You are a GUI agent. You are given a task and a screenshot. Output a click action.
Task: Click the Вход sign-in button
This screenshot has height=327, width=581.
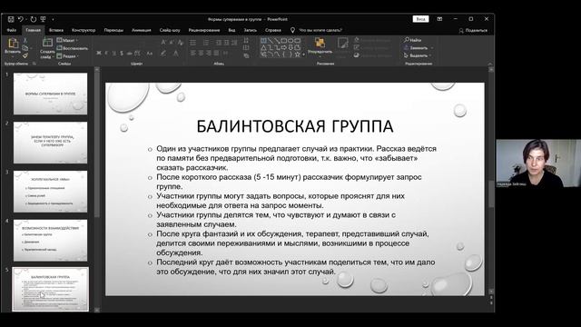pyautogui.click(x=420, y=19)
